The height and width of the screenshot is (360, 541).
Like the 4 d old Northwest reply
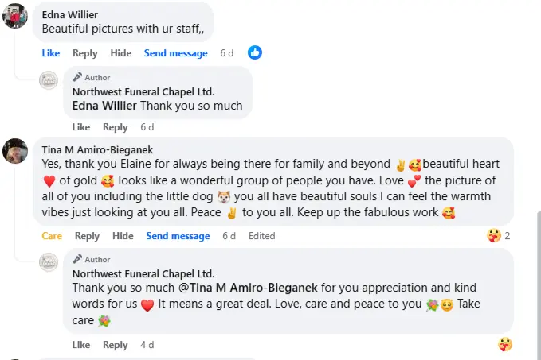point(81,345)
